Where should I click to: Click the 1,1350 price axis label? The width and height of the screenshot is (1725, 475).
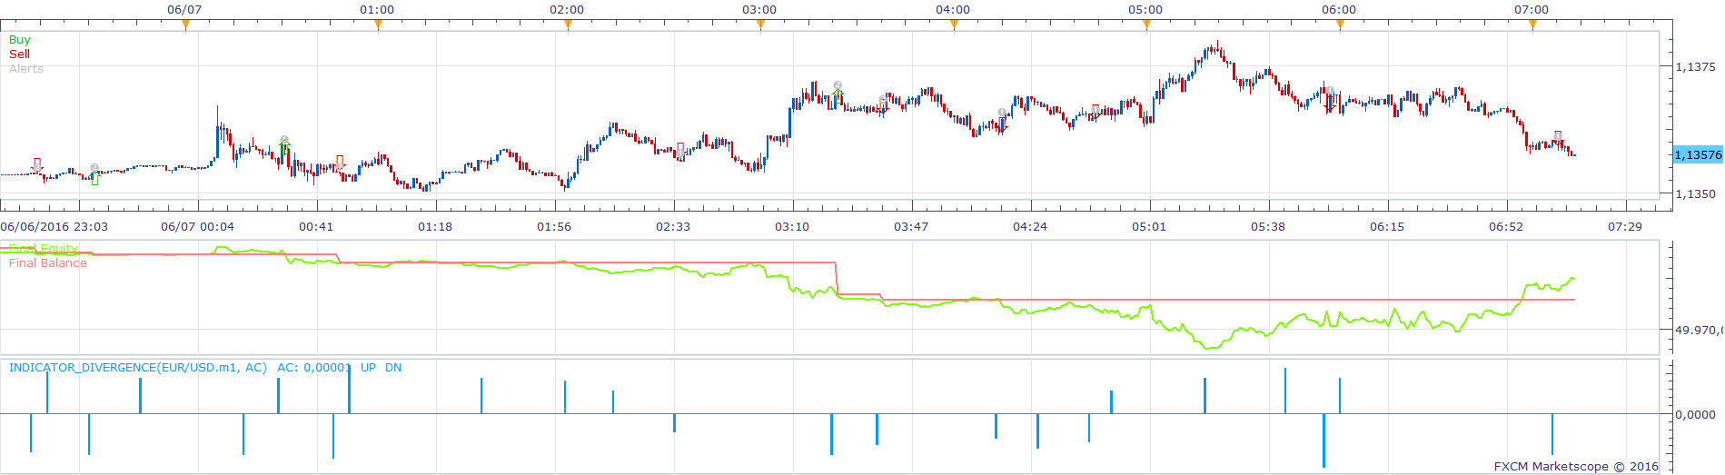click(x=1695, y=194)
